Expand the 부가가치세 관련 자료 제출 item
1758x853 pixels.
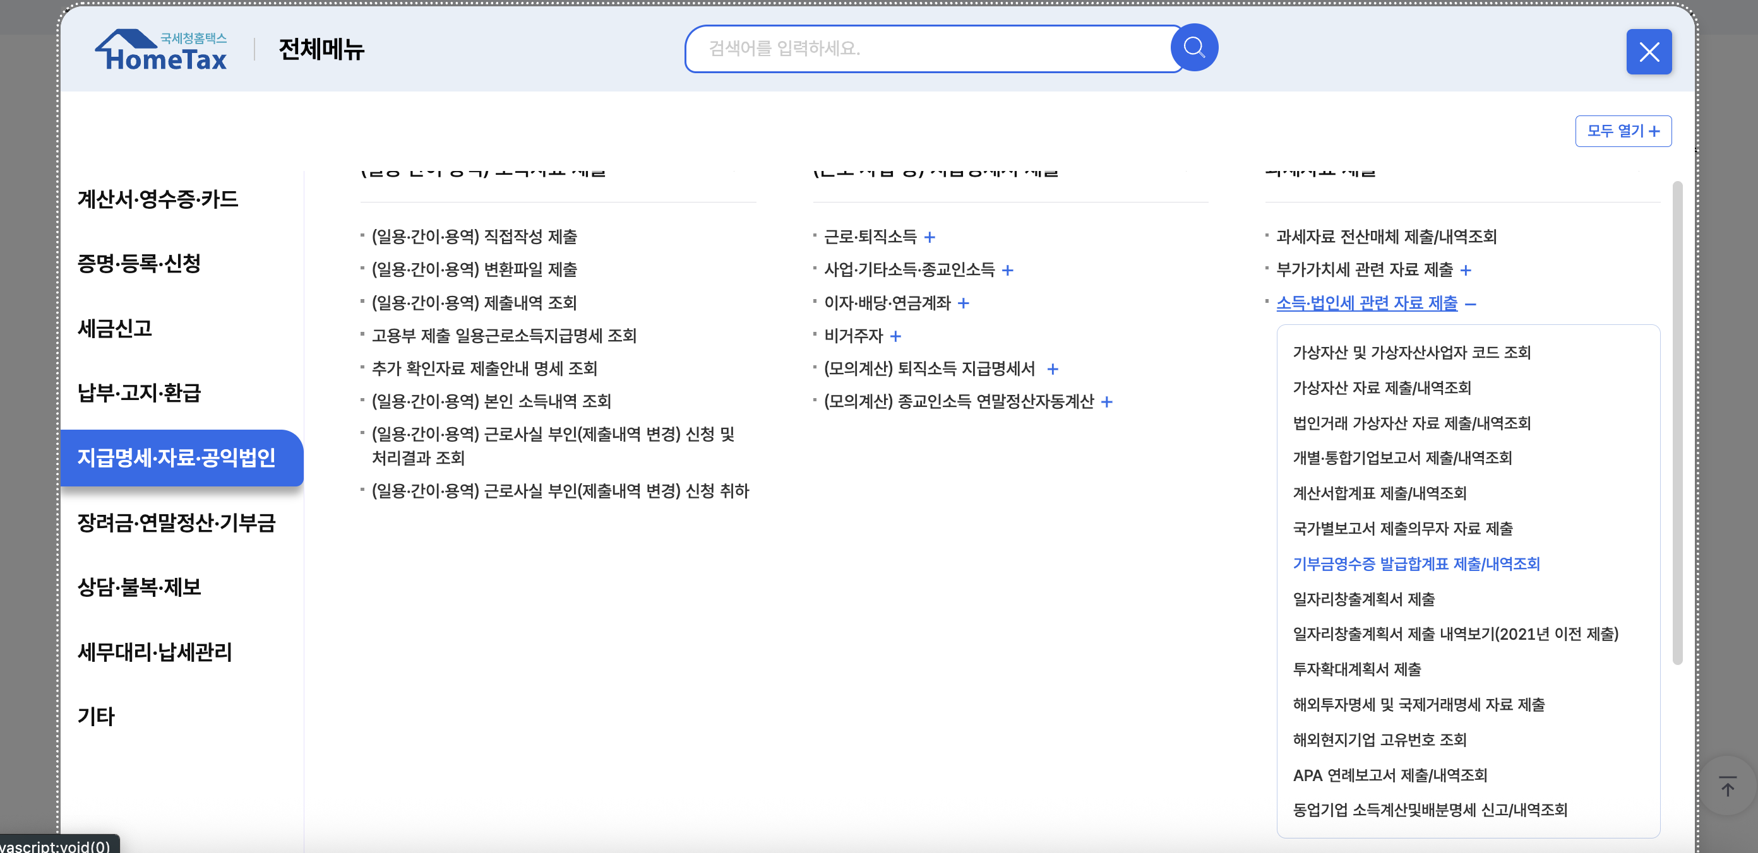[1466, 270]
